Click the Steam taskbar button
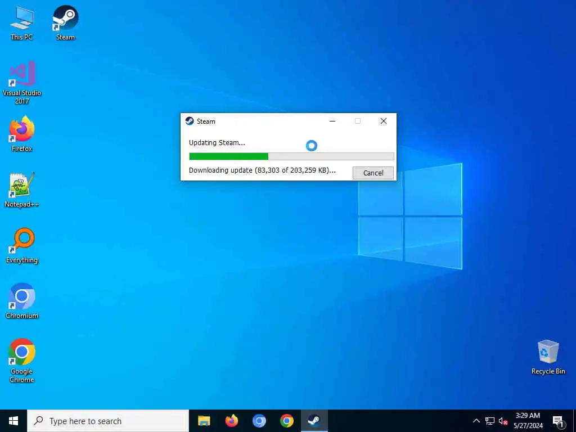The height and width of the screenshot is (432, 576). (x=314, y=421)
